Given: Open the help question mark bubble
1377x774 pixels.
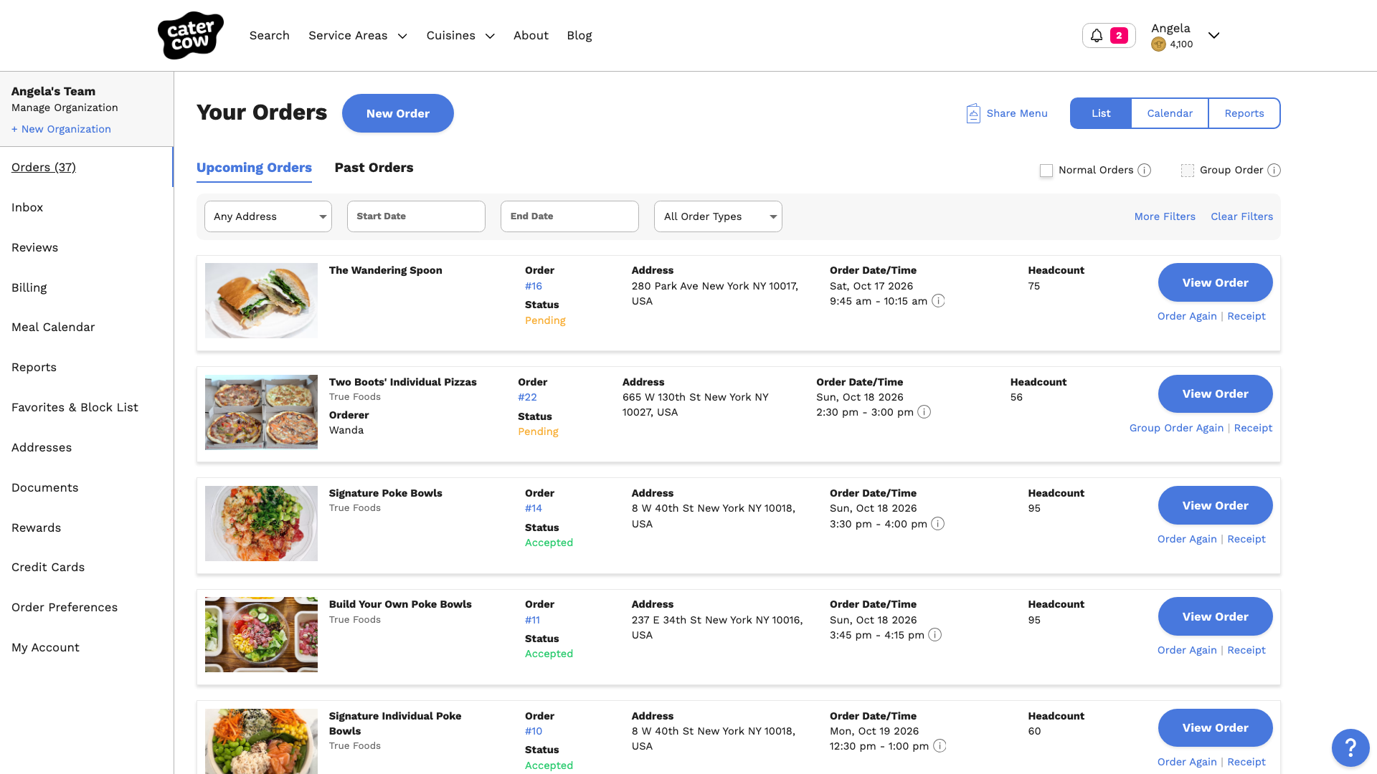Looking at the screenshot, I should pyautogui.click(x=1350, y=747).
